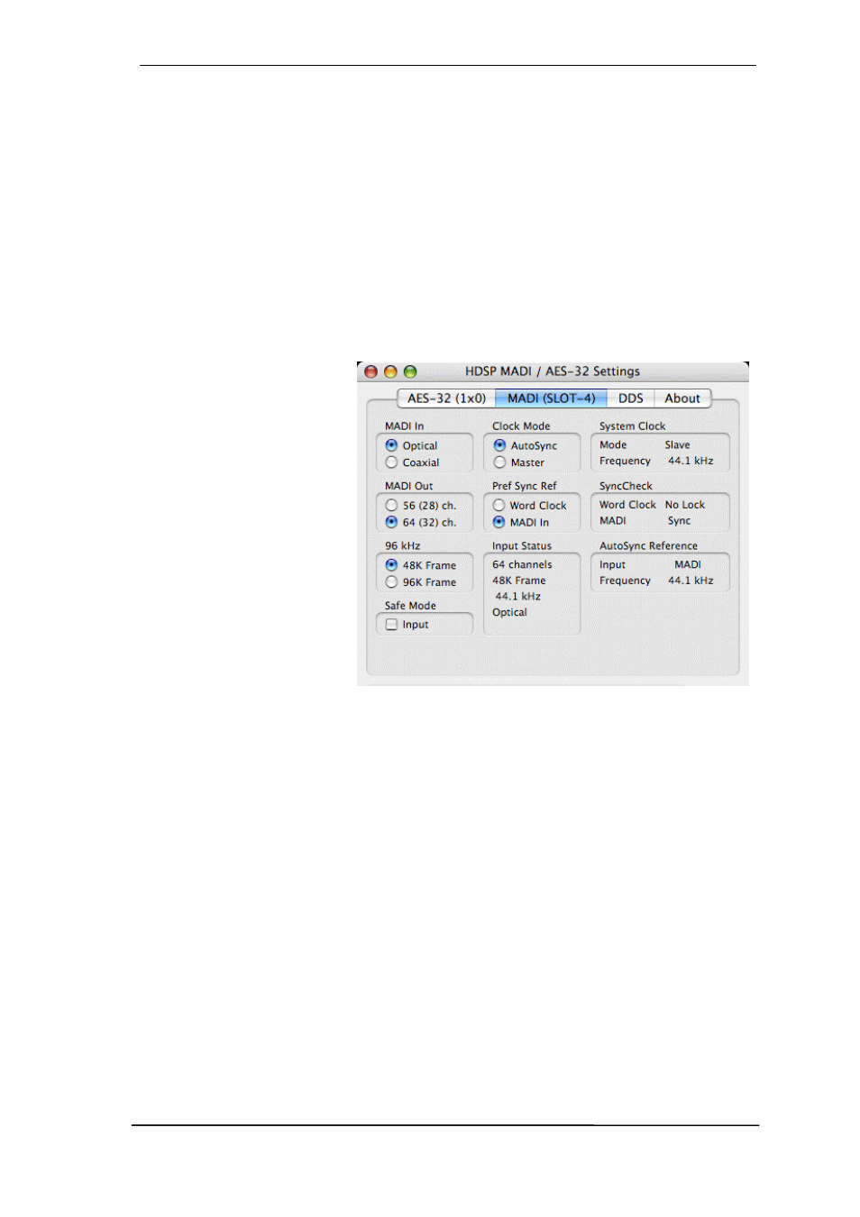
Task: Click the 'Safe Mode' group label
Action: click(410, 606)
